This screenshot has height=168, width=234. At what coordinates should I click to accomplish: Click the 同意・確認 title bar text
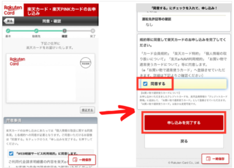pyautogui.click(x=51, y=21)
